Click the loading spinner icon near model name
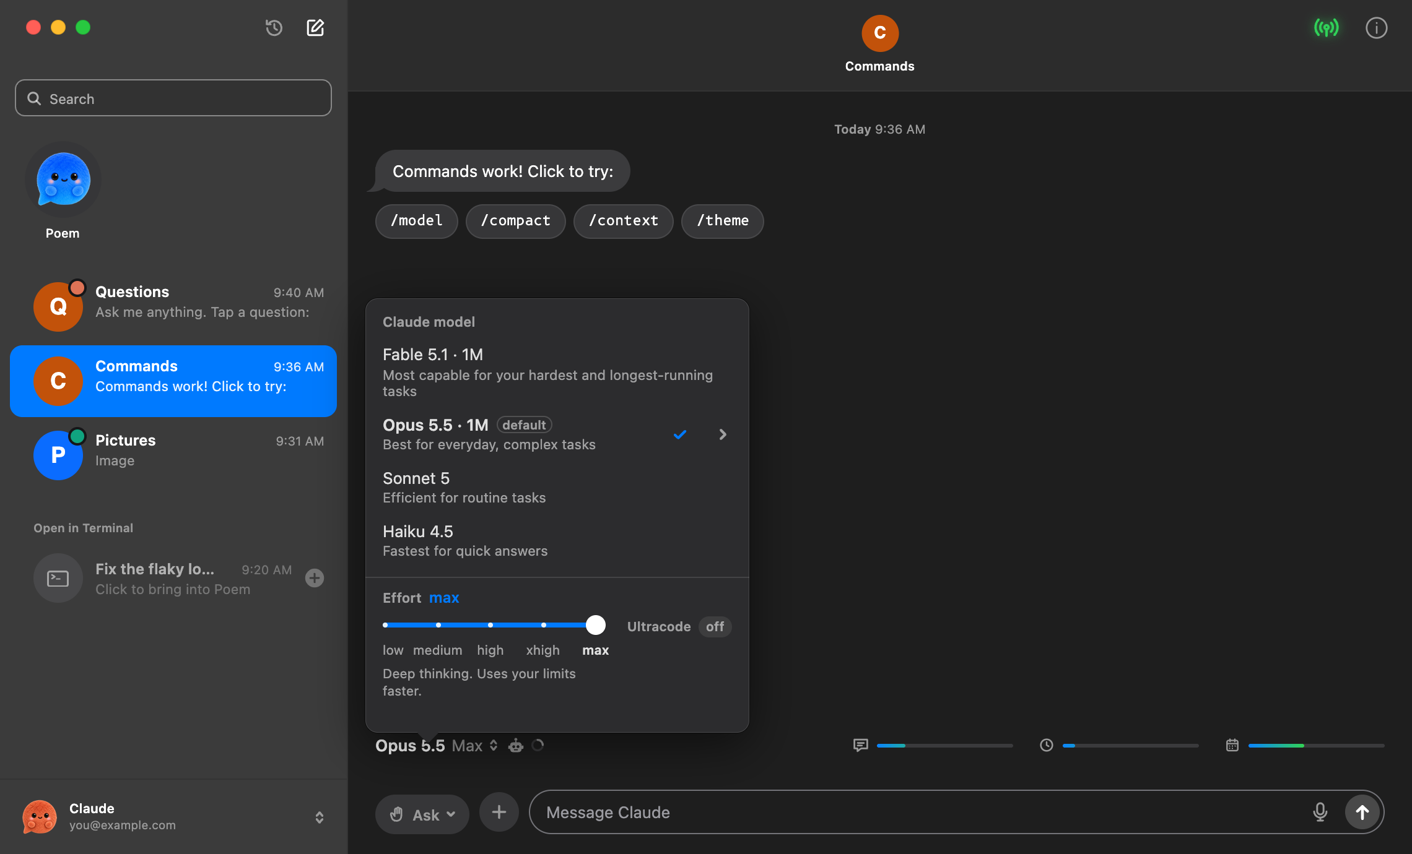Image resolution: width=1412 pixels, height=854 pixels. pos(538,745)
